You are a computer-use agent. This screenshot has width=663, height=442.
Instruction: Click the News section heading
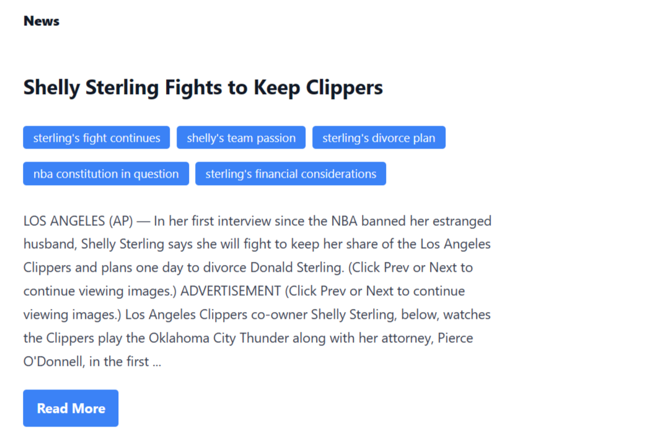(x=42, y=21)
